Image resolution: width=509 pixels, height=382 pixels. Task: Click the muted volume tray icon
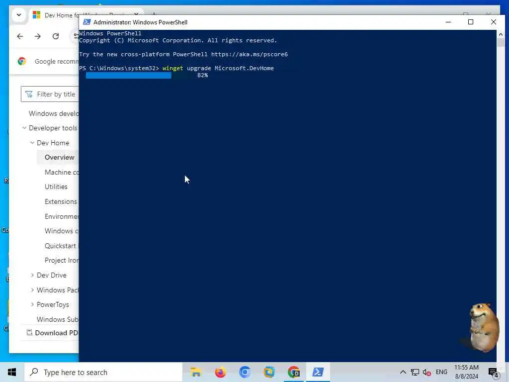(x=427, y=372)
